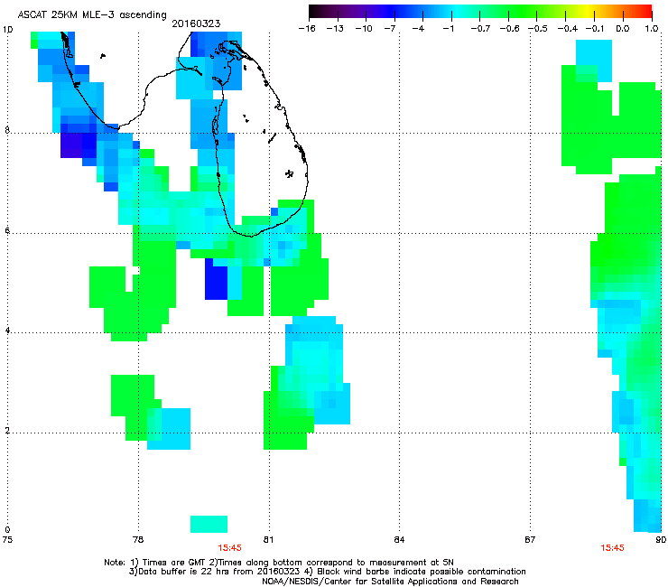668x587 pixels.
Task: Click the latitude axis label "4"
Action: pyautogui.click(x=7, y=331)
